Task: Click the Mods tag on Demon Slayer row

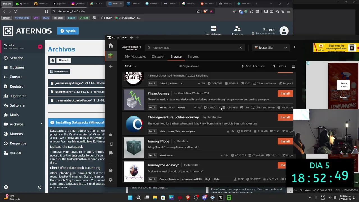Action: [152, 84]
